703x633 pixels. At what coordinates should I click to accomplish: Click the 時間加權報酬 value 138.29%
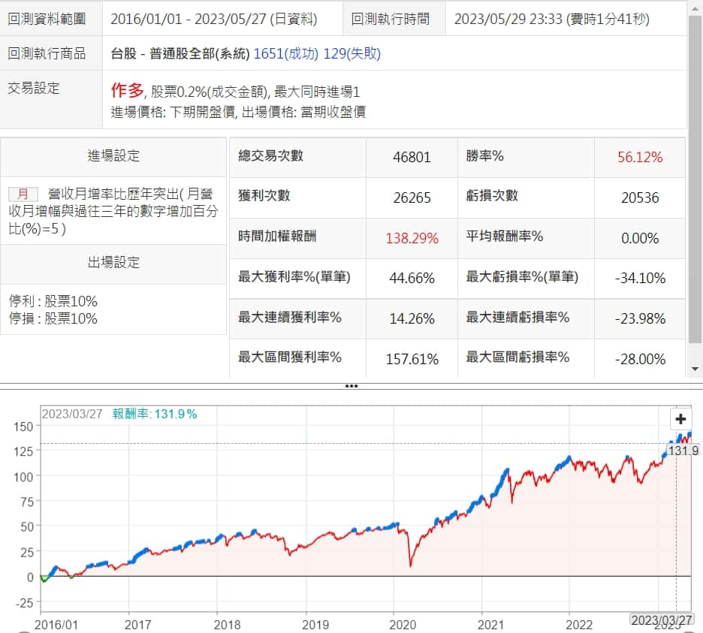coord(412,238)
